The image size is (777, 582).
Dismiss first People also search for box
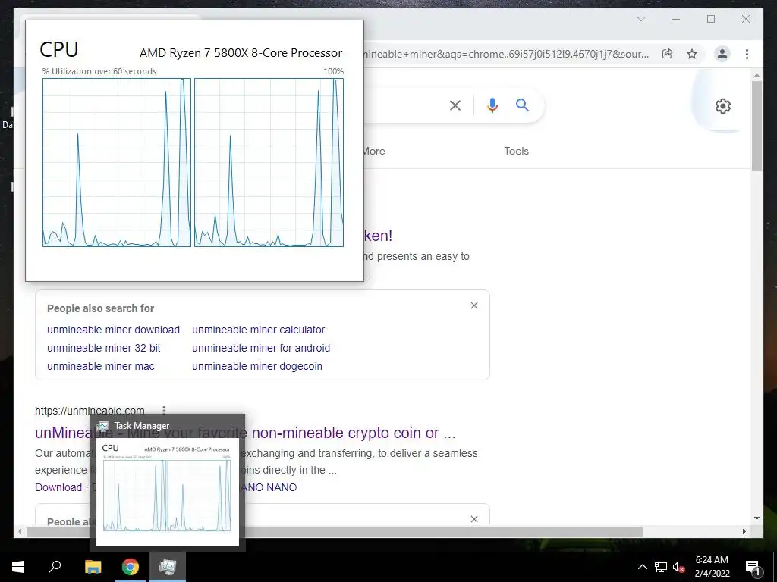[474, 305]
